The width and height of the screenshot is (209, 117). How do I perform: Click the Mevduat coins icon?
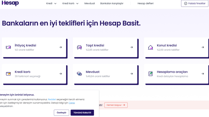(79, 74)
